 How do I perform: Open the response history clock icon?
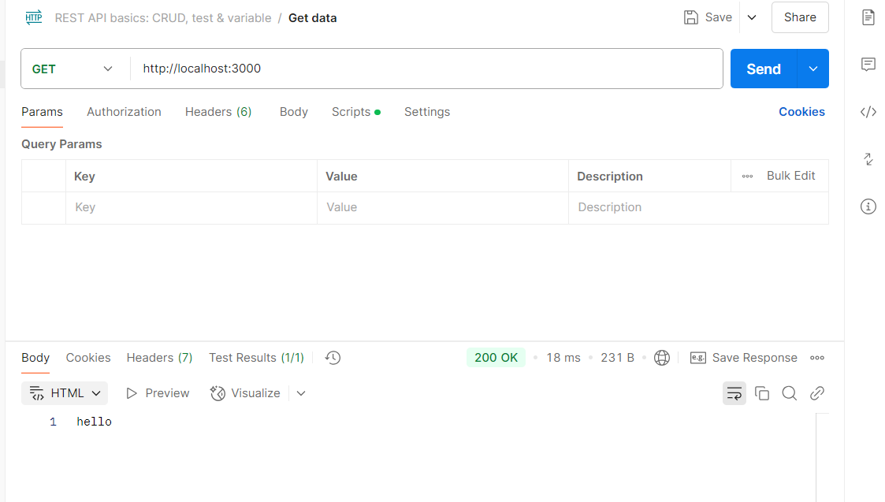[x=333, y=358]
